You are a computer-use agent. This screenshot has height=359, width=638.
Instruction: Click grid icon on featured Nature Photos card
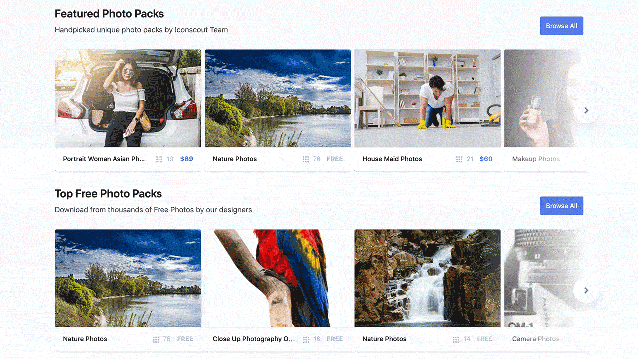tap(306, 159)
